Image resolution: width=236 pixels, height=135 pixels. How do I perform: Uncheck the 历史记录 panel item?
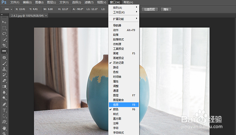[x=124, y=63]
